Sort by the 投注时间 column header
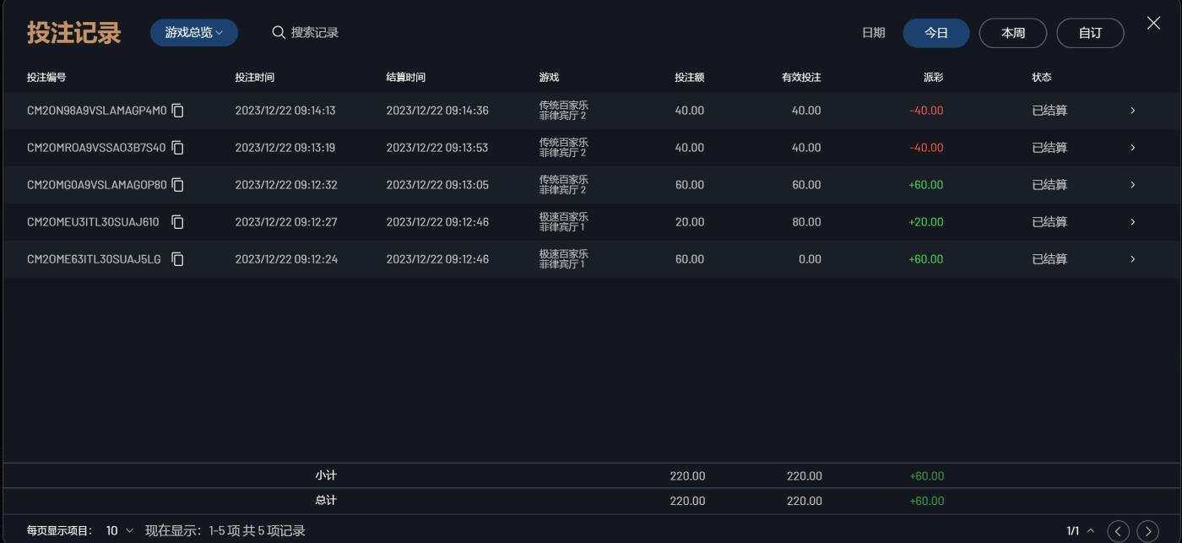 point(254,78)
